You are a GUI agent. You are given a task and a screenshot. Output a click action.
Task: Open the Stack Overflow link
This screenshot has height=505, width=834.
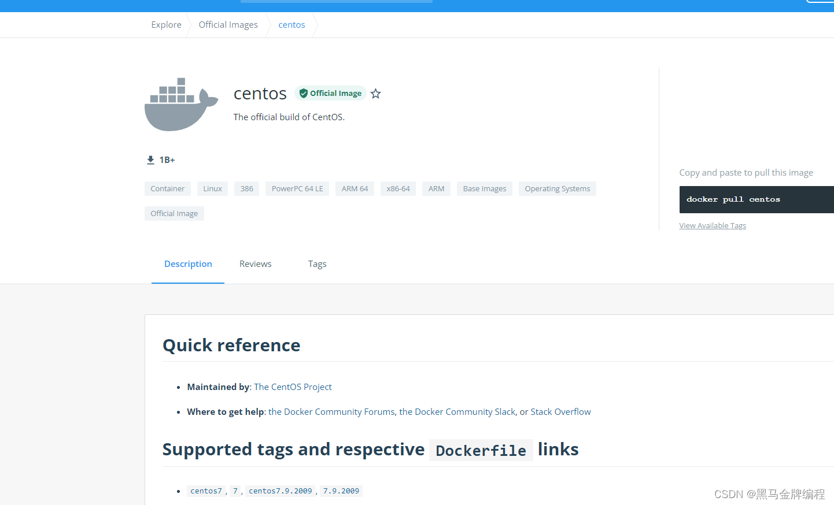pos(560,412)
